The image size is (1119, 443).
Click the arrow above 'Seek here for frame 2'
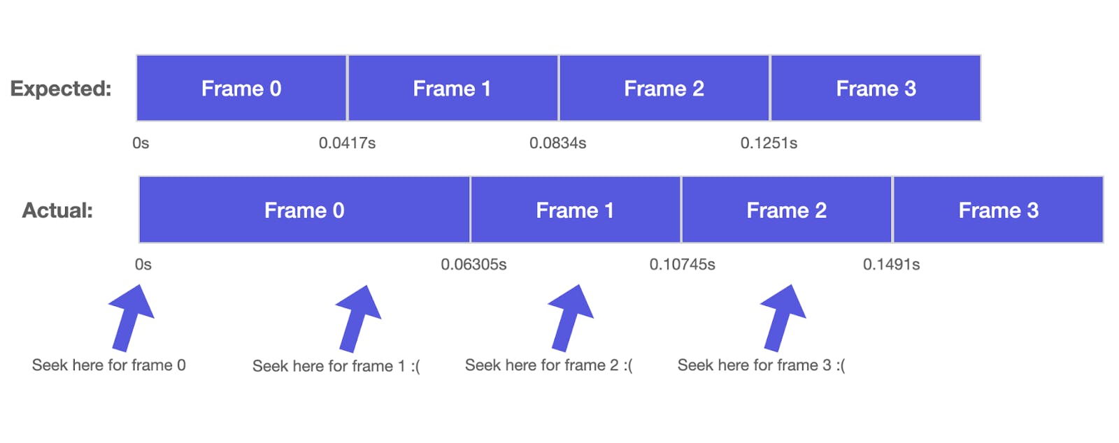point(571,318)
